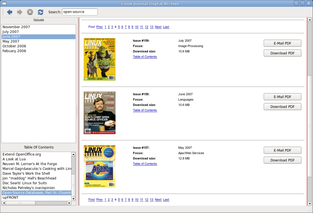Open the Shrek cover thumbnail for Issue #159

coord(100,59)
